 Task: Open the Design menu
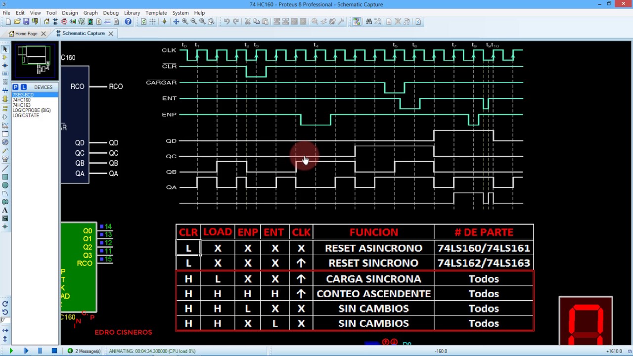pos(70,13)
